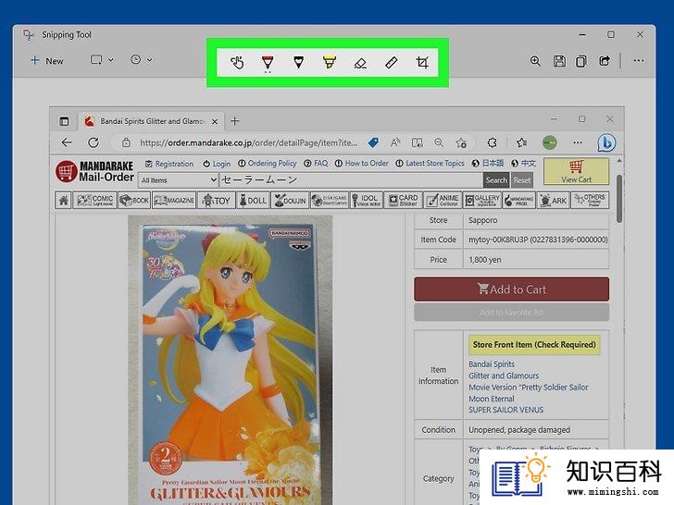Select the touch writing hand tool
Screen dimensions: 674x505
click(236, 63)
